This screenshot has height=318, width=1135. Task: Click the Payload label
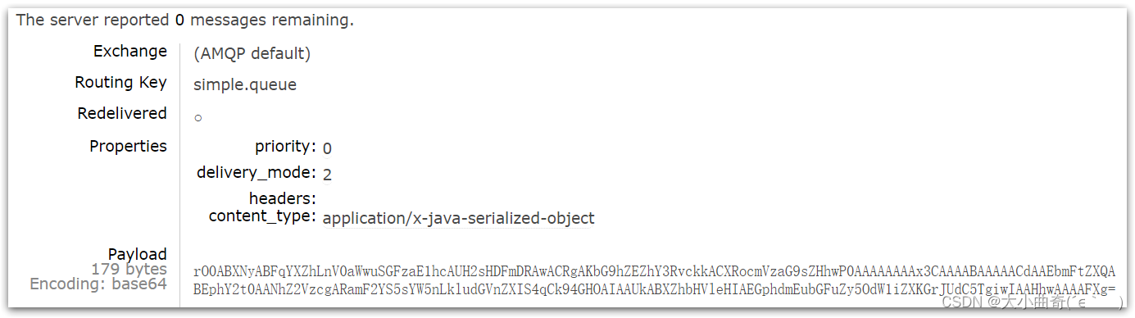138,254
